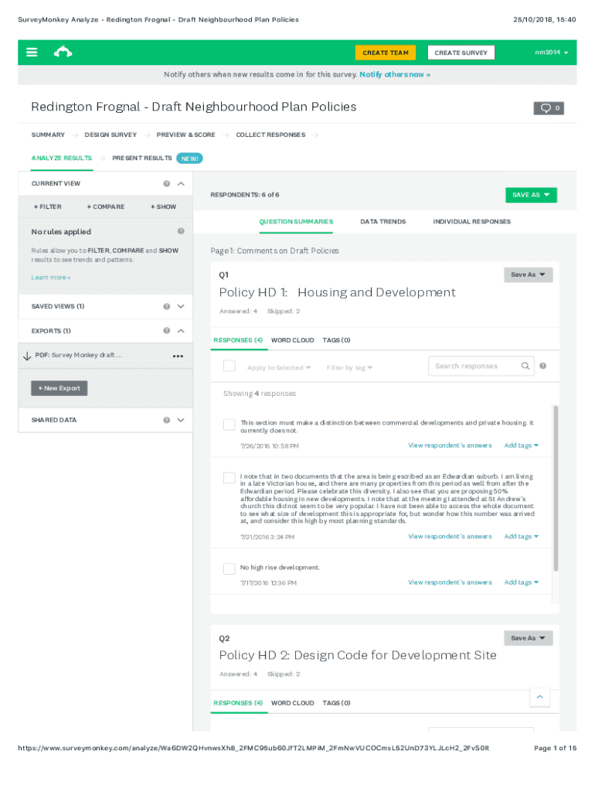Click the download arrow beside PDF export
Viewport: 595px width, 792px height.
point(27,356)
